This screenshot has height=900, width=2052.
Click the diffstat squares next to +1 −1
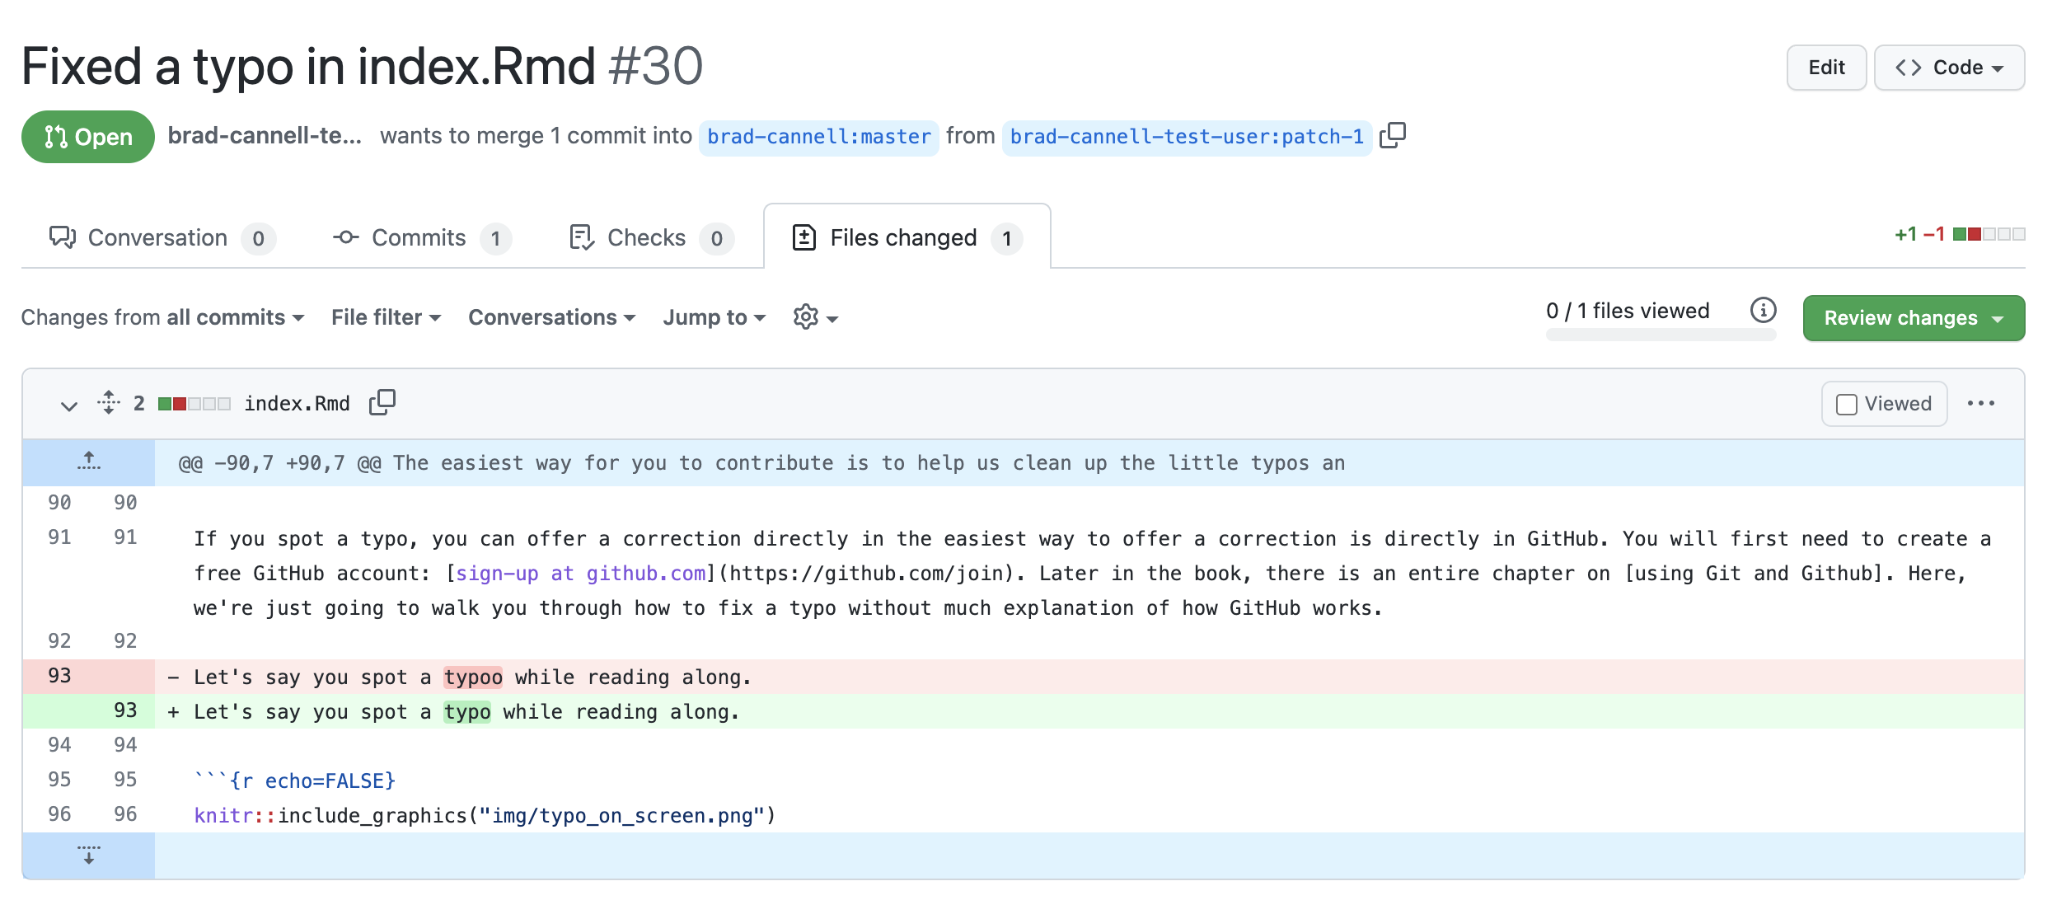(x=1989, y=234)
